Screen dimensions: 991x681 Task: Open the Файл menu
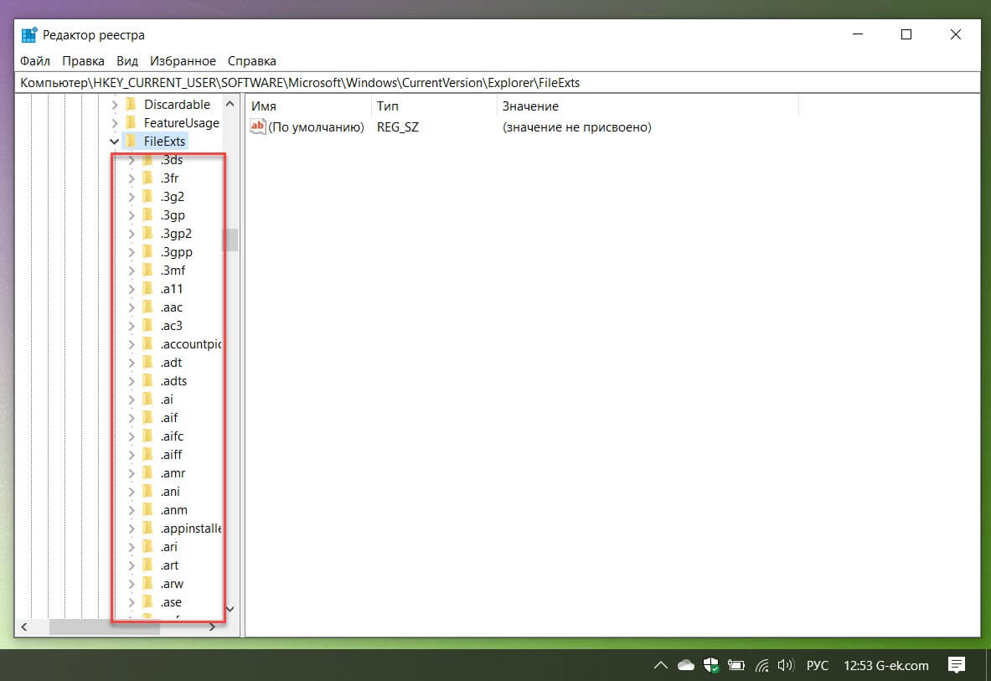(x=34, y=60)
